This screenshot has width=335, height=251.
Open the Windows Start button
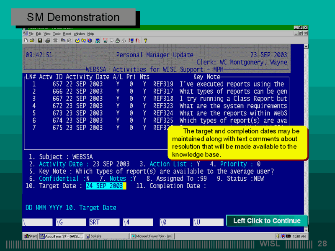(31, 236)
